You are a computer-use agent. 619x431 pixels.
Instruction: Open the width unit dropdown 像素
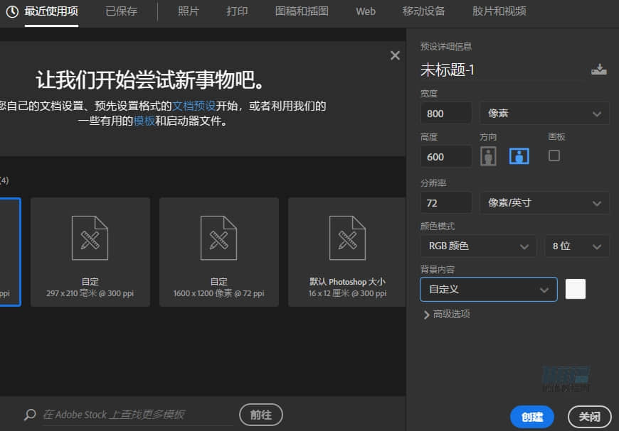click(544, 114)
